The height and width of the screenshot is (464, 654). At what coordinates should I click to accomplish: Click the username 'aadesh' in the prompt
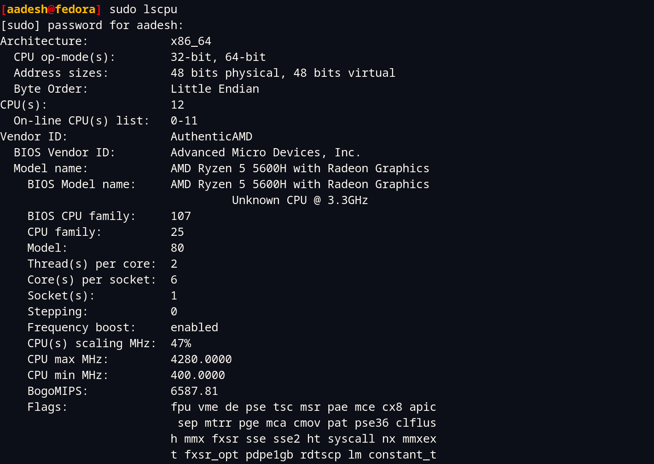tap(27, 10)
